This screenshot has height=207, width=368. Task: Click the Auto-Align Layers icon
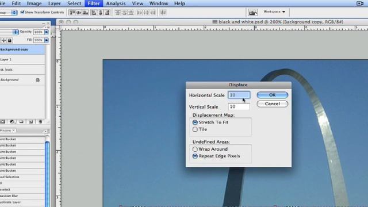click(163, 13)
